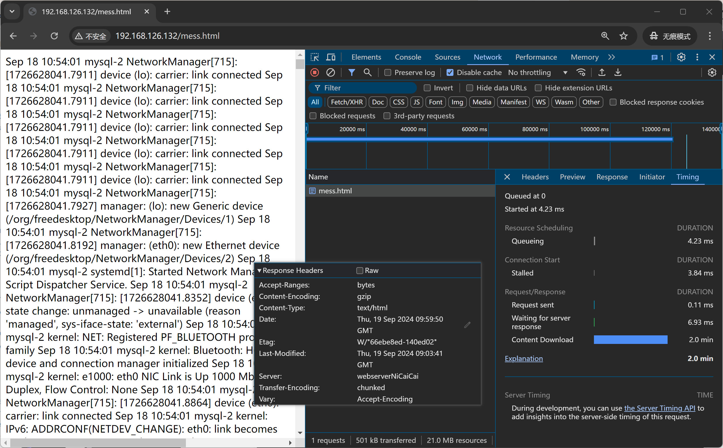
Task: Click the import HAR upload icon
Action: (602, 73)
